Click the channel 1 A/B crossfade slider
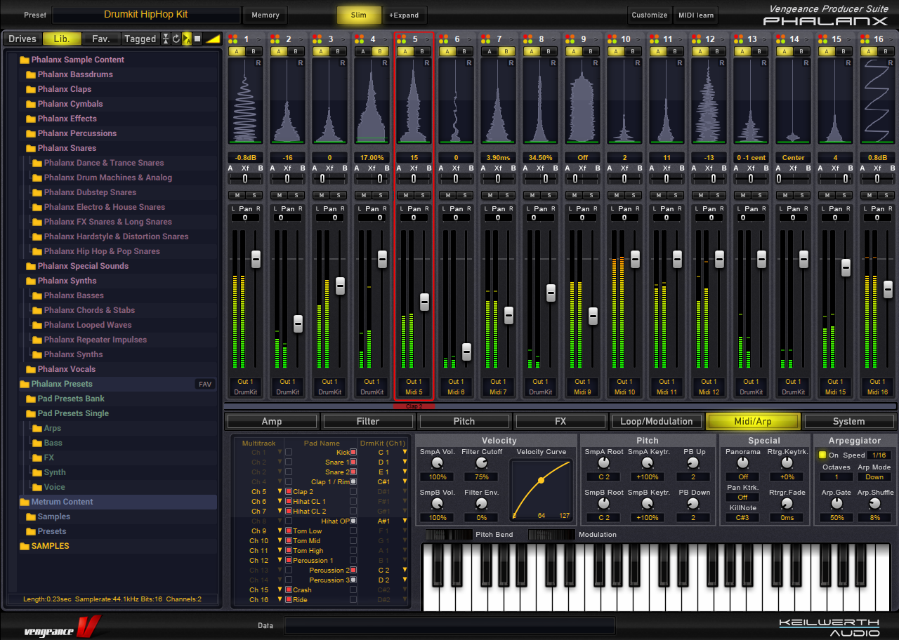Screen dimensions: 899x640 click(x=245, y=179)
